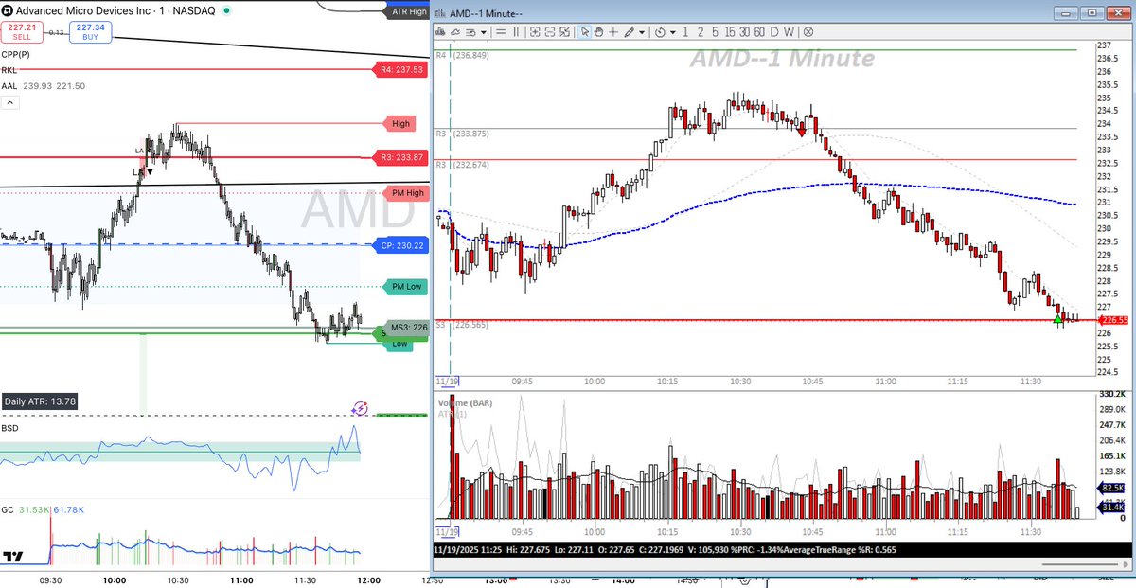This screenshot has height=588, width=1136.
Task: Click the 11/19 date marker above volume
Action: point(447,381)
